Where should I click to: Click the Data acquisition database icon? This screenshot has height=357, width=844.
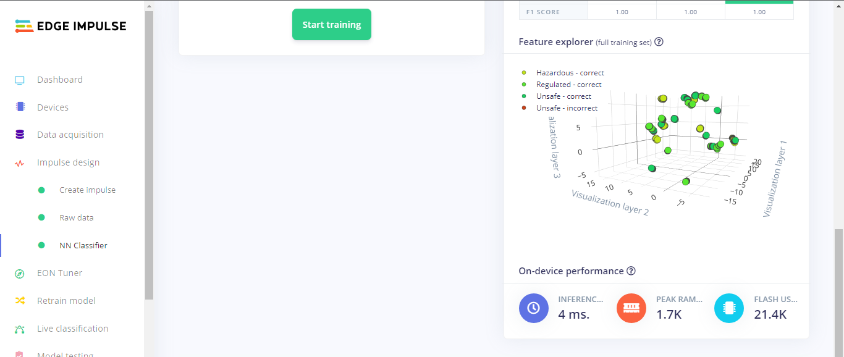(x=20, y=135)
